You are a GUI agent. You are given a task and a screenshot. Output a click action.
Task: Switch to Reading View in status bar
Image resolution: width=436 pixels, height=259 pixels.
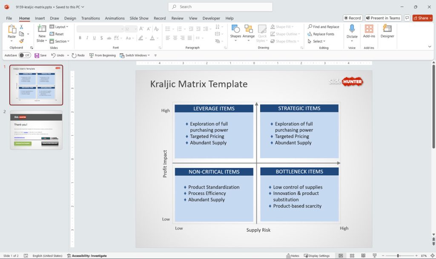click(x=363, y=256)
